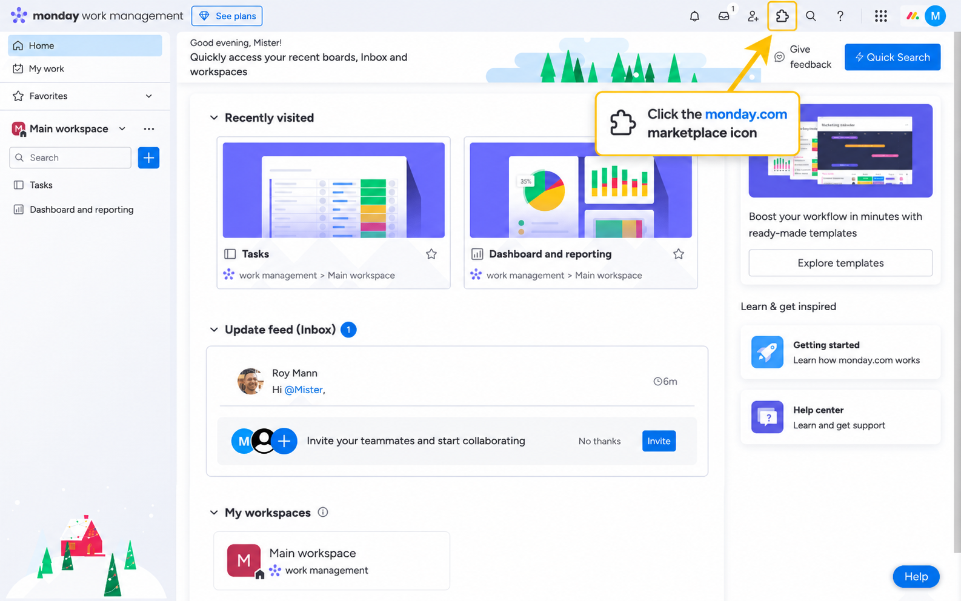Screen dimensions: 961x601
Task: Collapse the My workspaces section
Action: [214, 513]
